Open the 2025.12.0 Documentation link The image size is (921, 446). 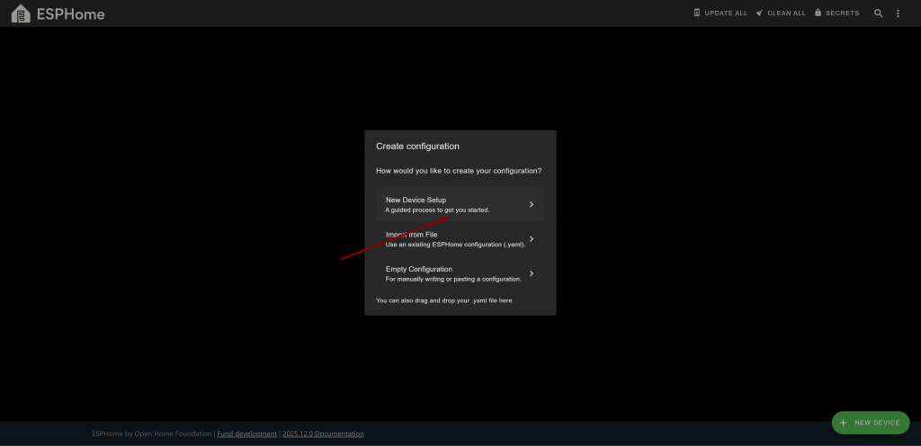click(x=323, y=433)
